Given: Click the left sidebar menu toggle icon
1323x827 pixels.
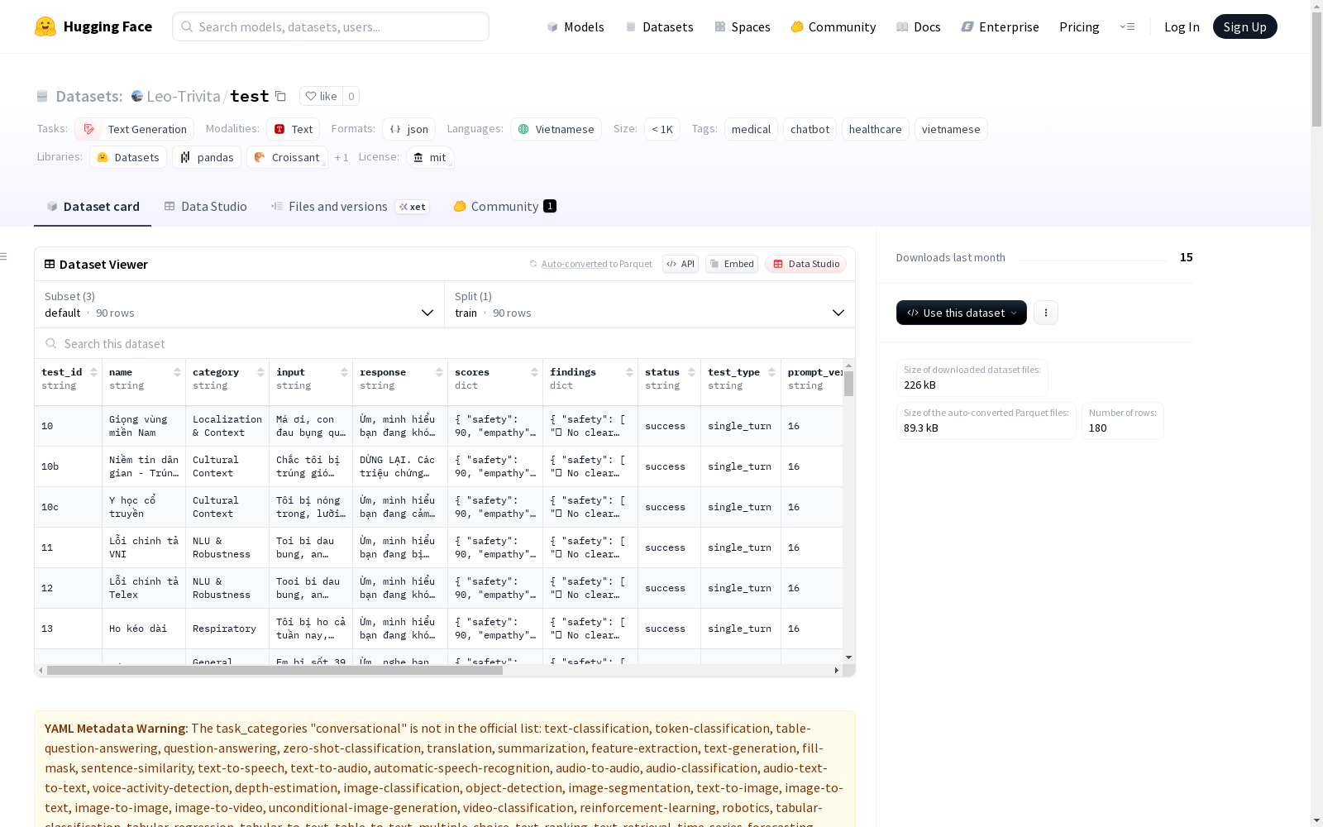Looking at the screenshot, I should [4, 256].
